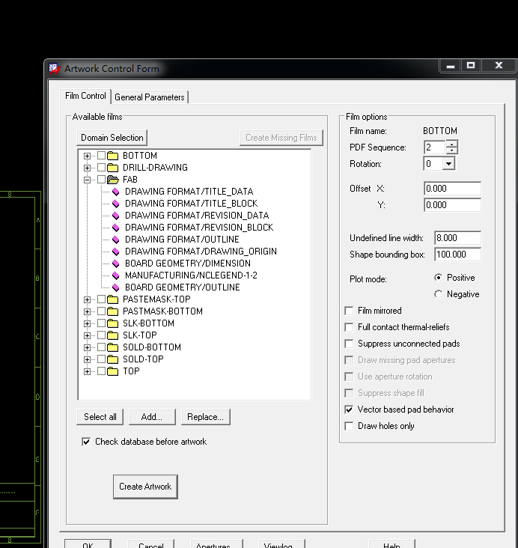
Task: Click the pink diamond beside DRAWING FORMAT/TITLE_DATA
Action: 116,192
